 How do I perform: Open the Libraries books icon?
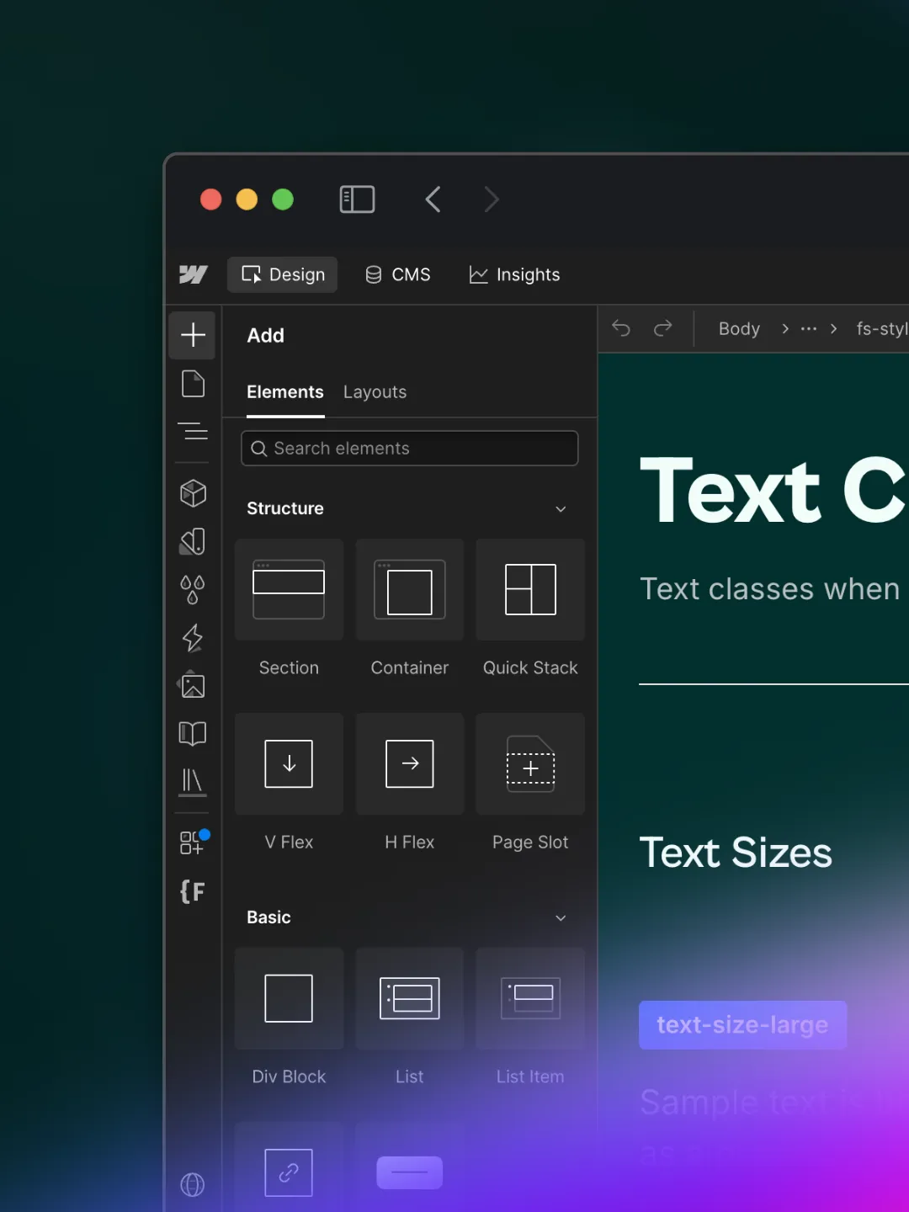(193, 782)
